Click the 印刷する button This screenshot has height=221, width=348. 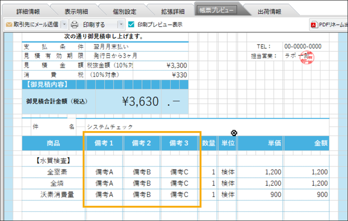(x=94, y=24)
